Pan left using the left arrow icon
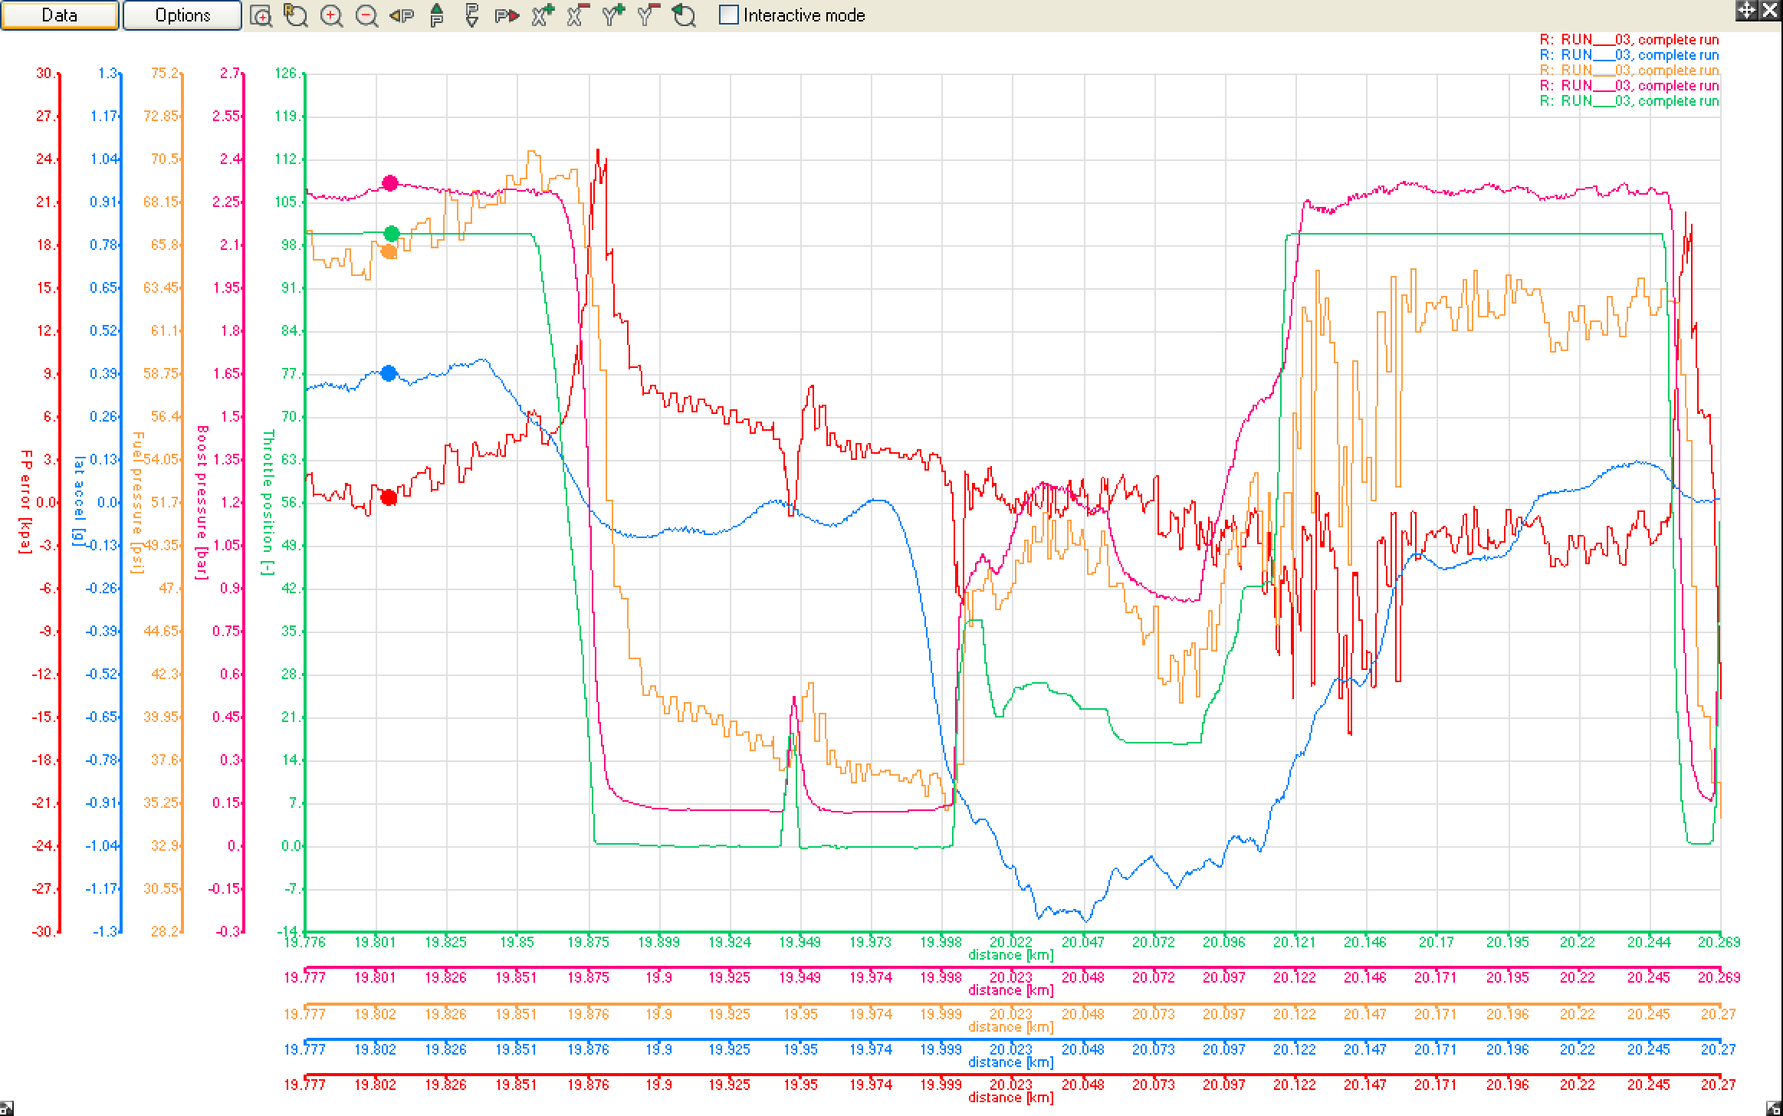Screen dimensions: 1783x1116 click(x=401, y=15)
